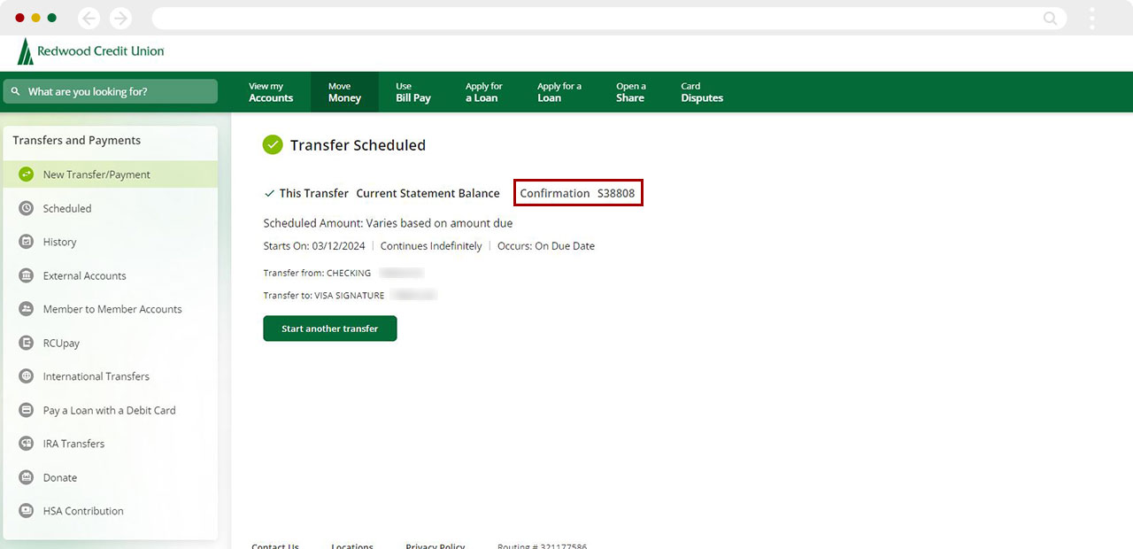Open the Use Bill Pay menu

pos(413,92)
